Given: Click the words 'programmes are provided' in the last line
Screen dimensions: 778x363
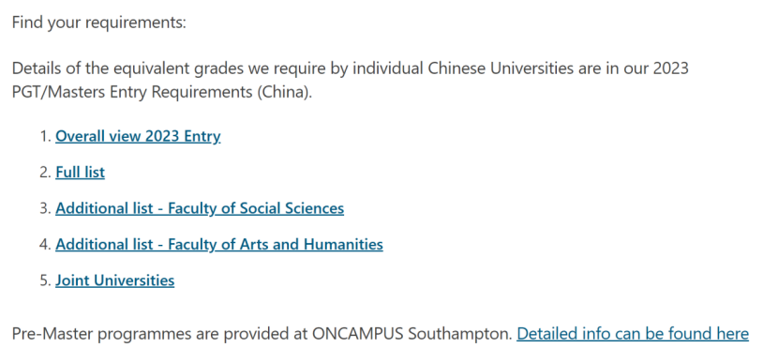Looking at the screenshot, I should pos(188,334).
